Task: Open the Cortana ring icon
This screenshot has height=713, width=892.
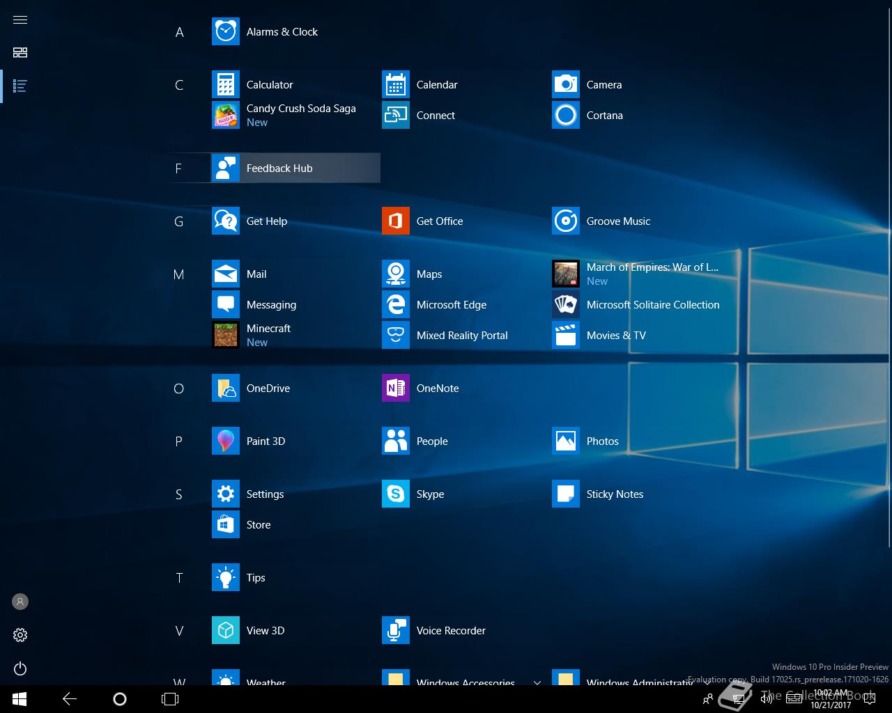Action: [x=566, y=116]
